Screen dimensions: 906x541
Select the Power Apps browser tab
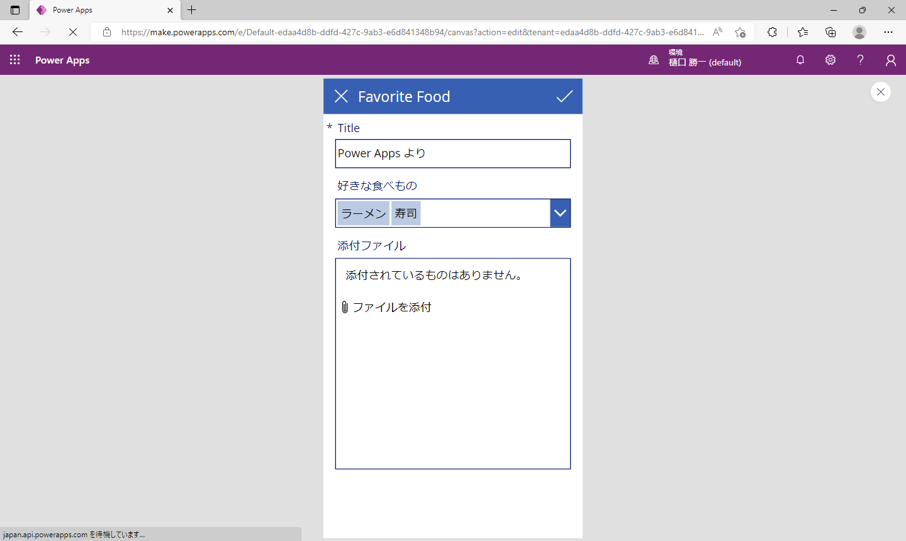click(104, 10)
